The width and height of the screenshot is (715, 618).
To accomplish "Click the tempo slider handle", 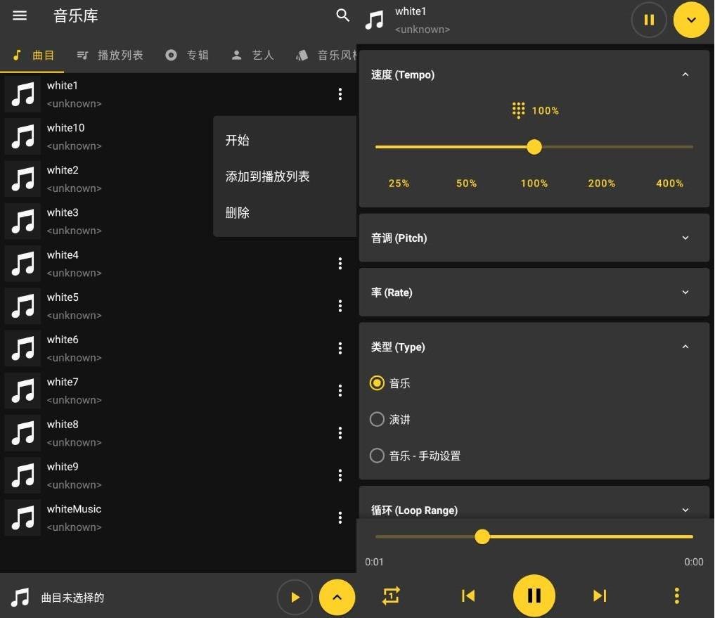I will 534,147.
